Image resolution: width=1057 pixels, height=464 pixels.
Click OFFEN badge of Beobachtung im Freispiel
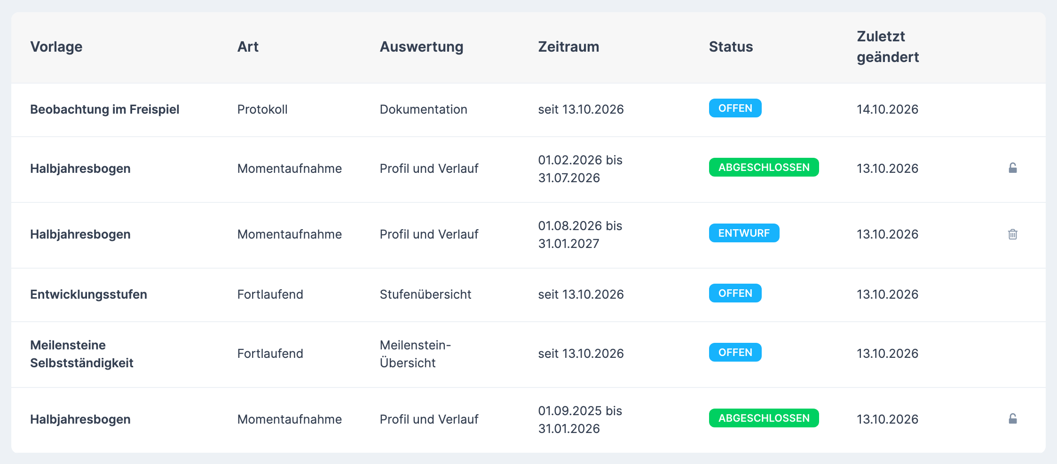pos(735,108)
